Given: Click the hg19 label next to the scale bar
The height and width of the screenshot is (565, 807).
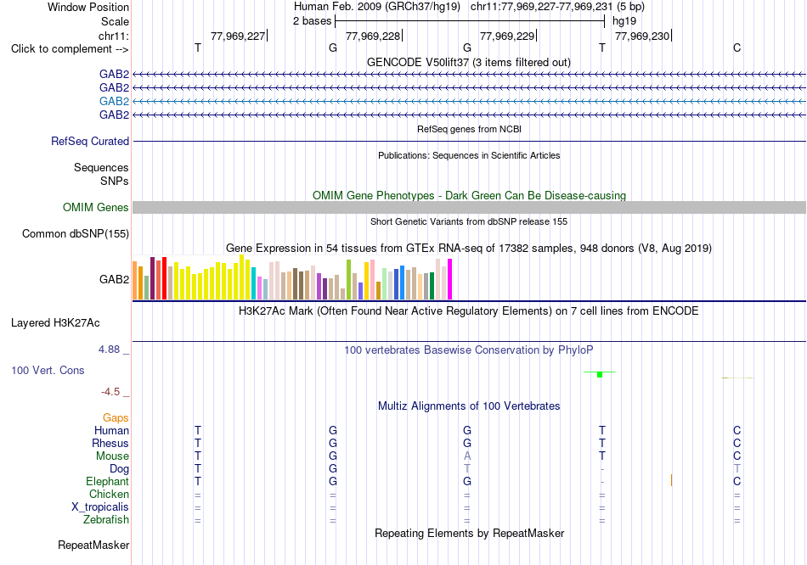Looking at the screenshot, I should point(624,21).
